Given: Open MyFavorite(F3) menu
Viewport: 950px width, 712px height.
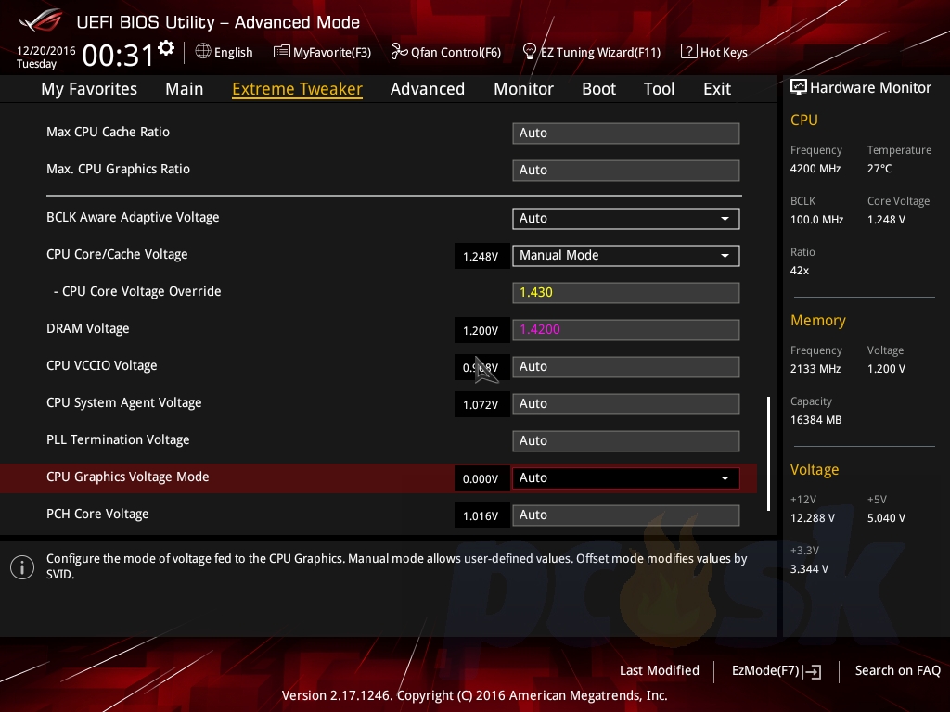Looking at the screenshot, I should click(x=332, y=52).
